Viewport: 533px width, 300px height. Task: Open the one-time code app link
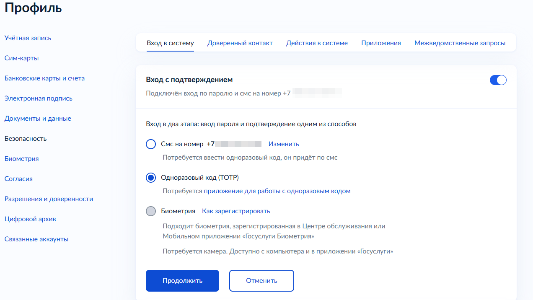click(x=277, y=191)
